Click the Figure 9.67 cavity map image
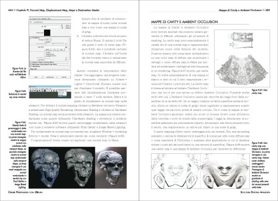 tap(242, 58)
